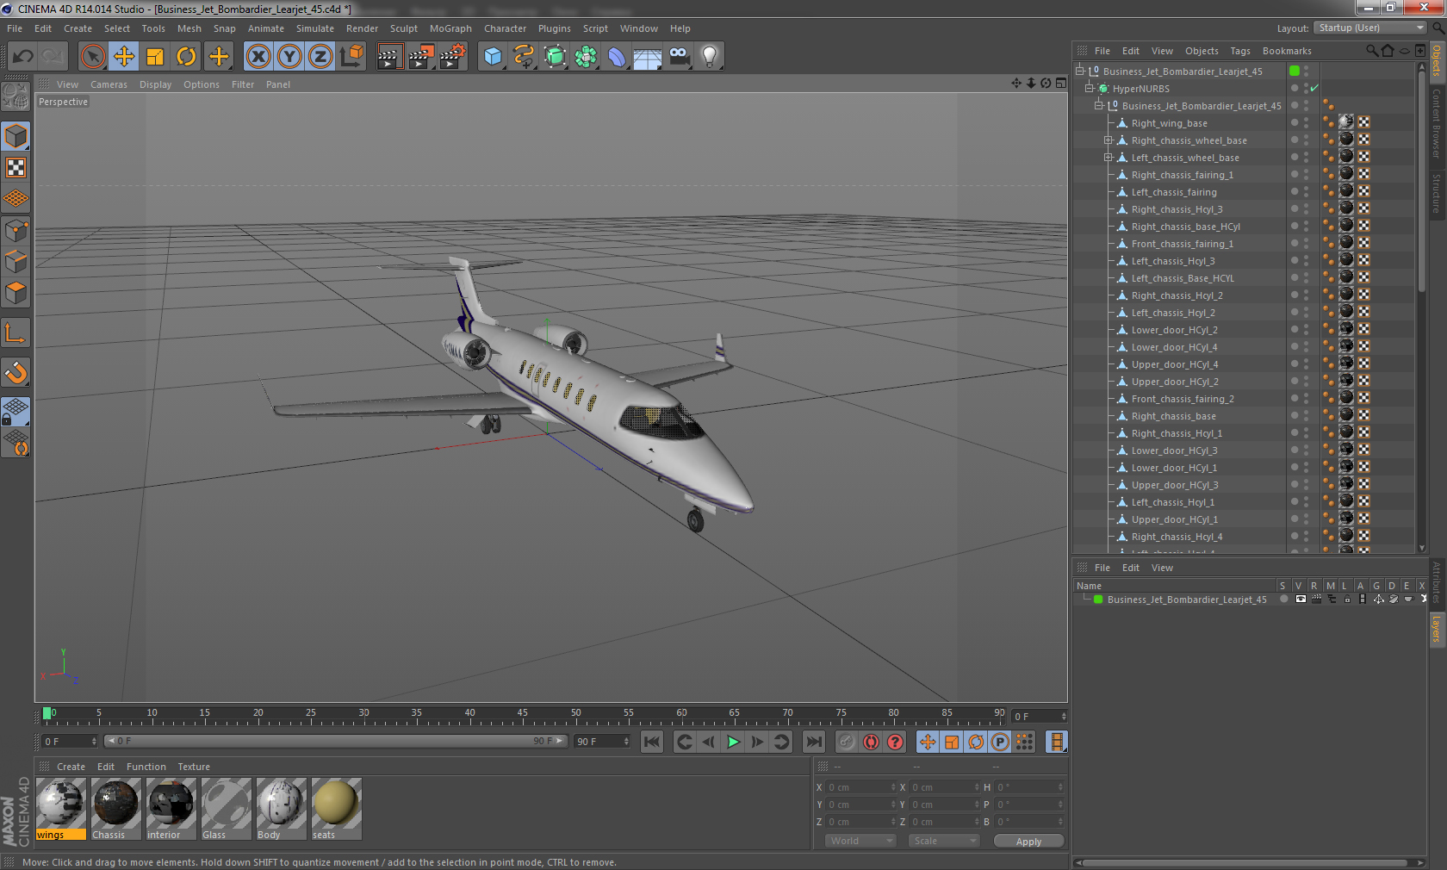The image size is (1447, 870).
Task: Open World coordinate mode dropdown
Action: [861, 841]
